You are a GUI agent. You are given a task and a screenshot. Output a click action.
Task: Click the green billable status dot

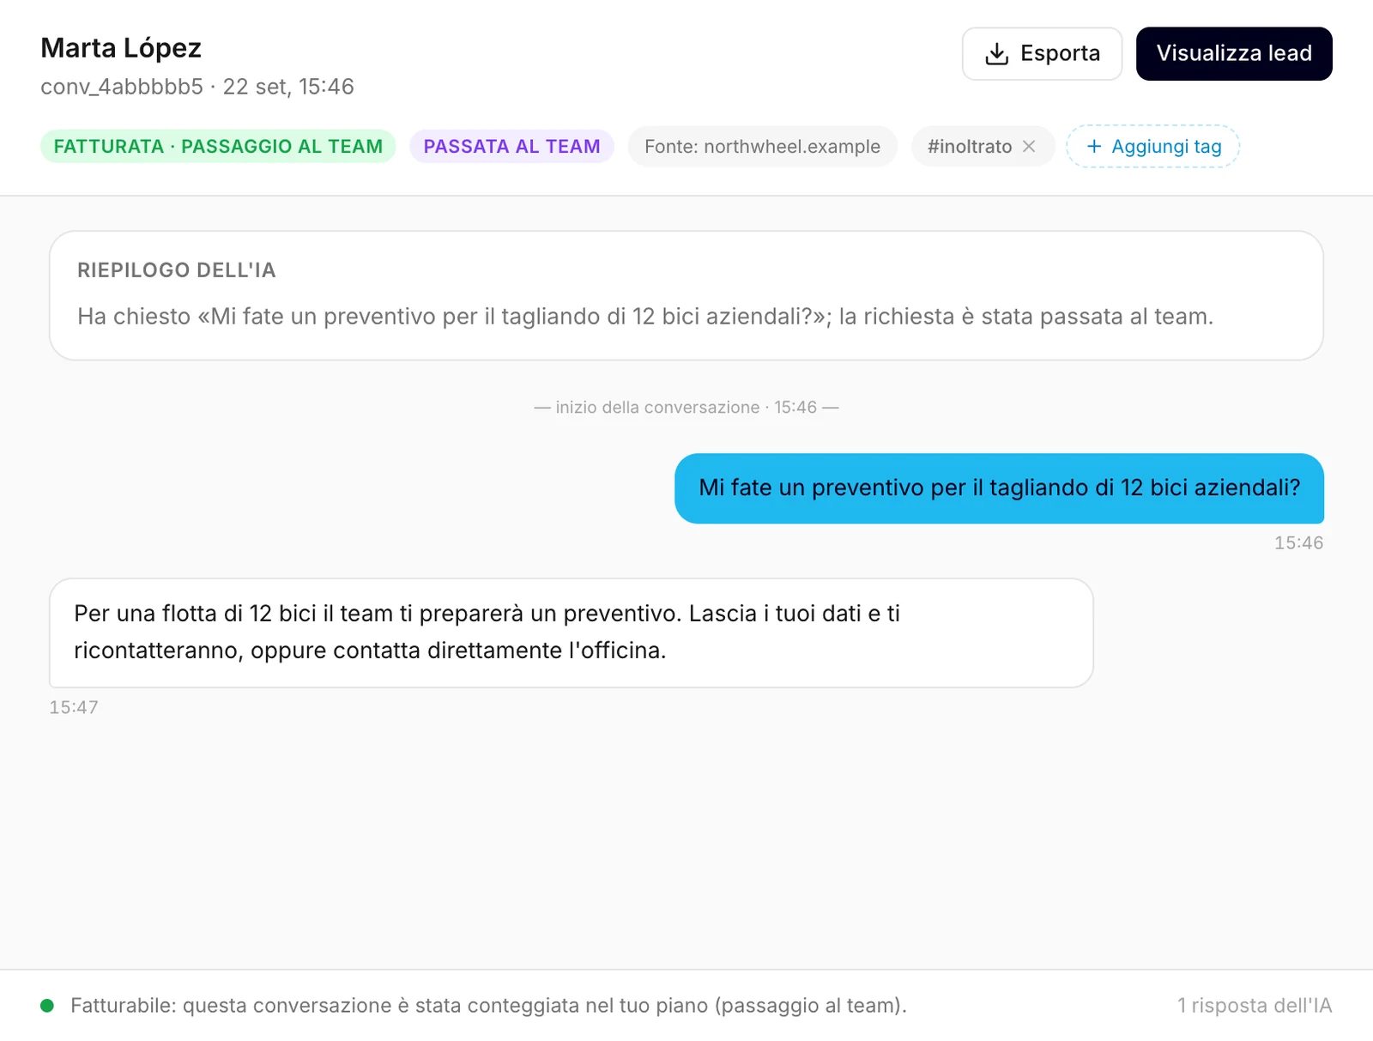click(47, 1006)
